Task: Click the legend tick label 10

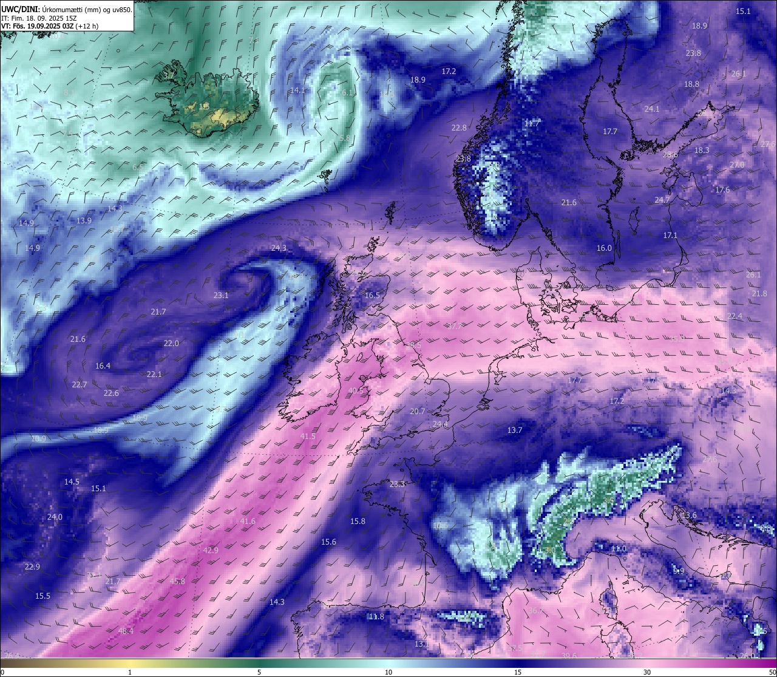Action: point(388,672)
